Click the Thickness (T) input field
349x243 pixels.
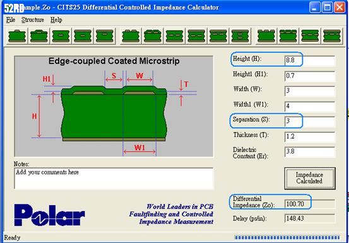click(310, 137)
